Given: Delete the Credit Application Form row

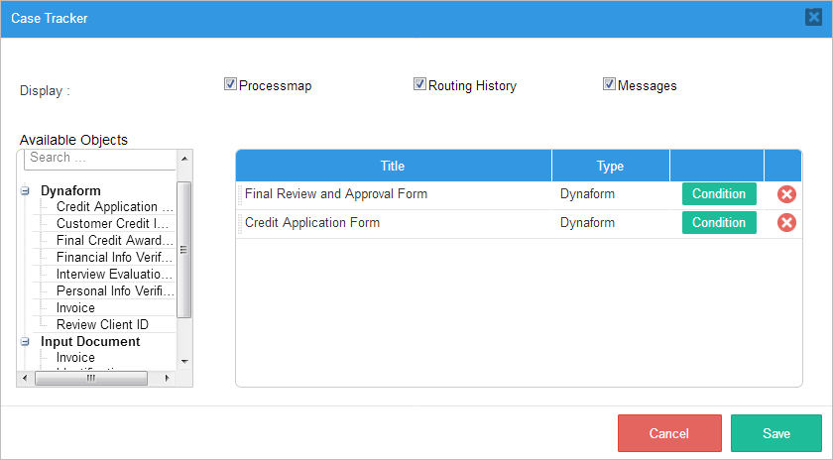Looking at the screenshot, I should click(x=786, y=223).
